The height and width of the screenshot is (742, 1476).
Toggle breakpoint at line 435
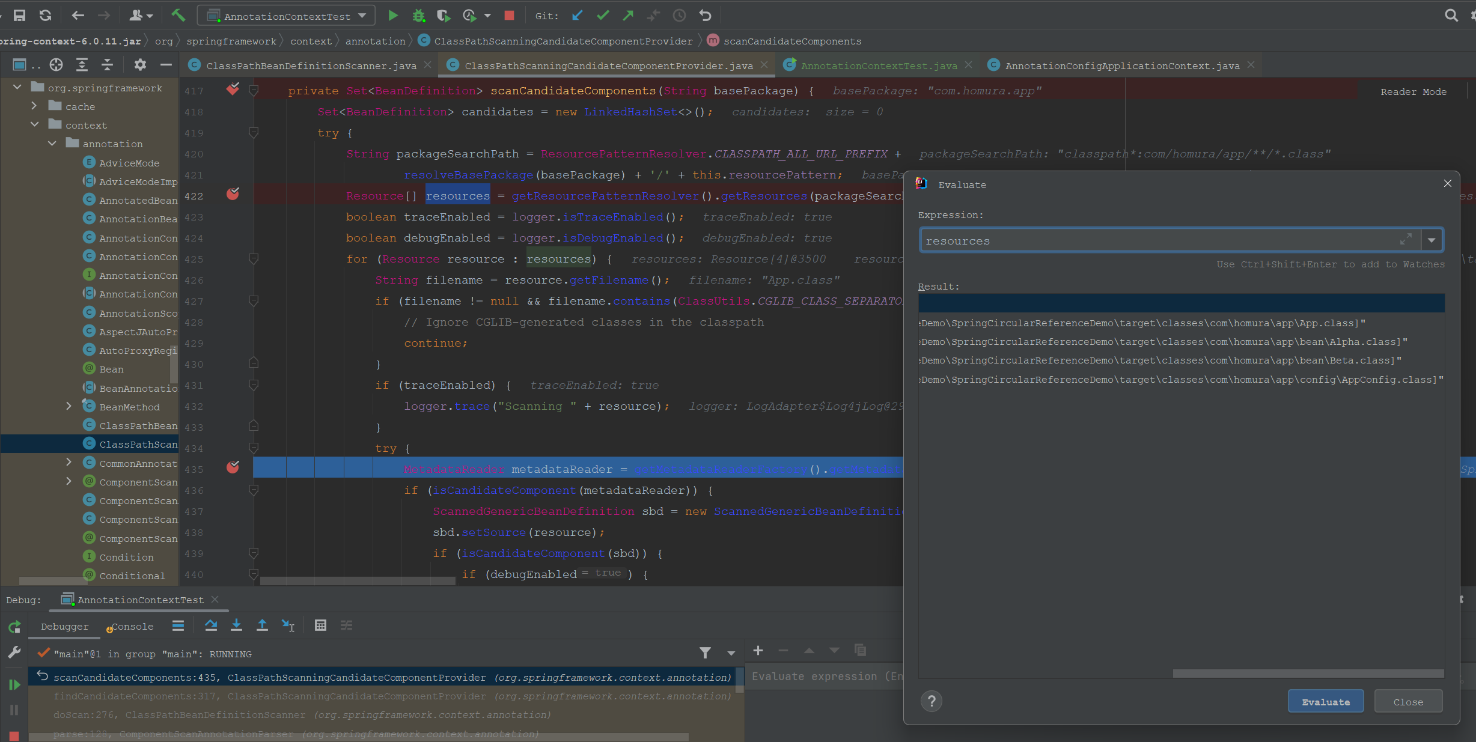click(x=233, y=467)
